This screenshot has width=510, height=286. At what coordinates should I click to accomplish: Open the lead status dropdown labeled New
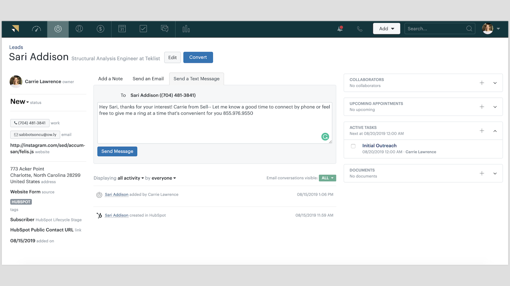coord(20,102)
